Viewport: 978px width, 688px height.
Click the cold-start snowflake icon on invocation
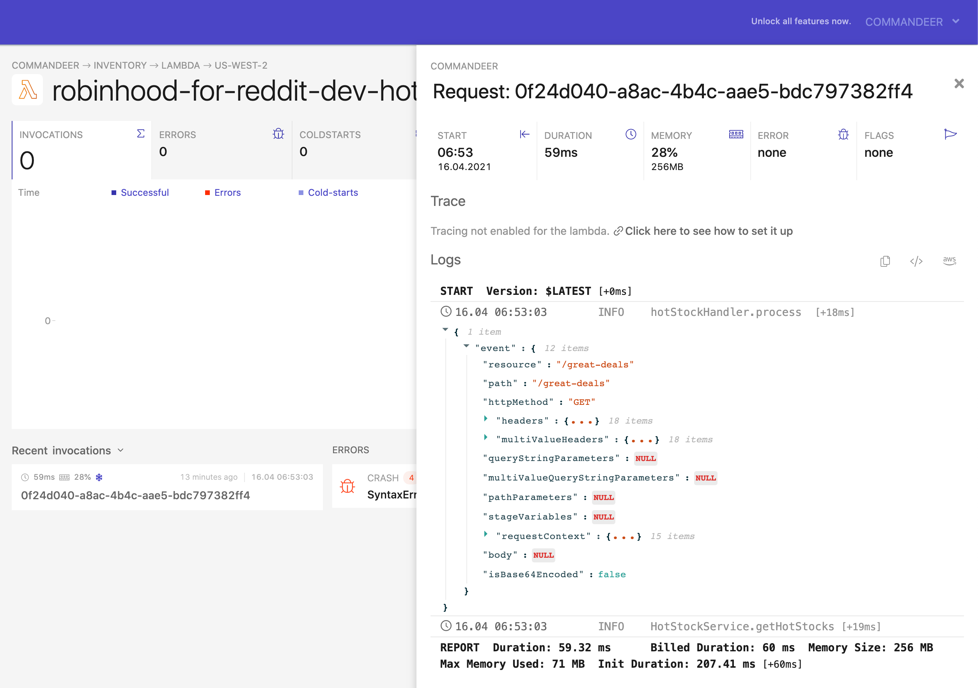[99, 477]
